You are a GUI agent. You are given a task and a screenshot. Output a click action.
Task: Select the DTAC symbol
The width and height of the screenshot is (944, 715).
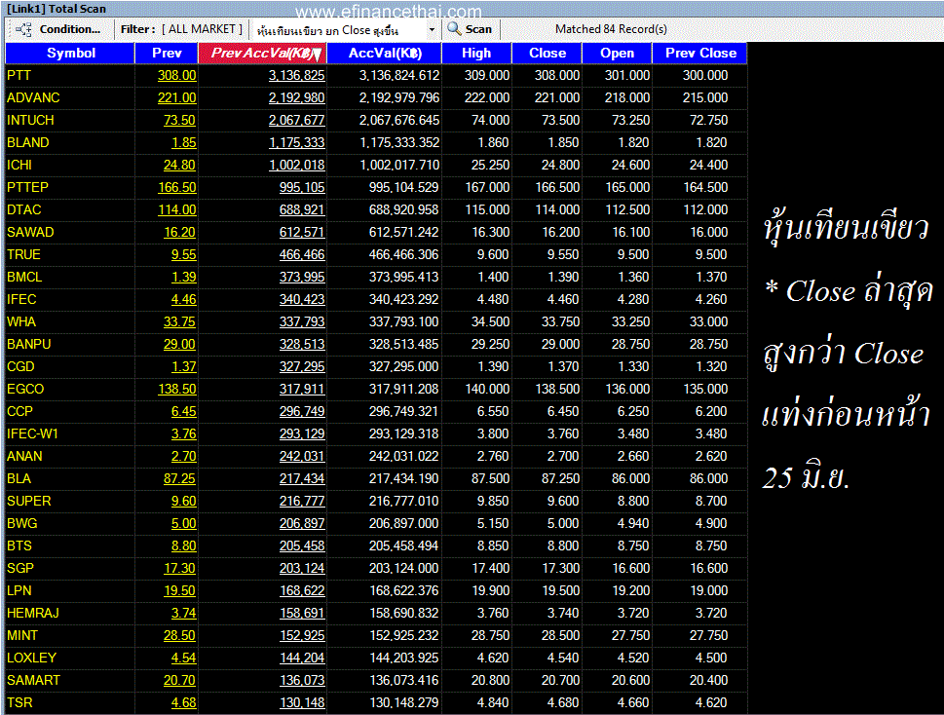[24, 209]
